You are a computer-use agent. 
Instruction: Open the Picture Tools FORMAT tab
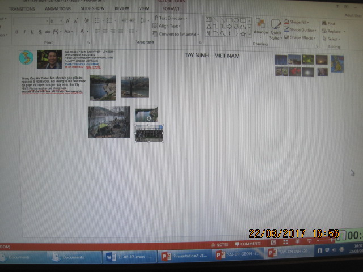(x=171, y=9)
